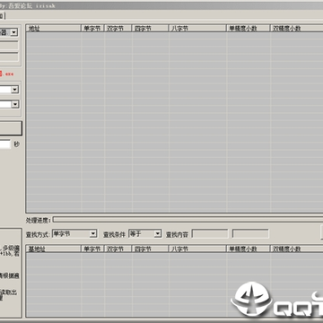Image resolution: width=323 pixels, height=323 pixels.
Task: Click the 单精度小数 column header in the upper table
Action: [249, 29]
